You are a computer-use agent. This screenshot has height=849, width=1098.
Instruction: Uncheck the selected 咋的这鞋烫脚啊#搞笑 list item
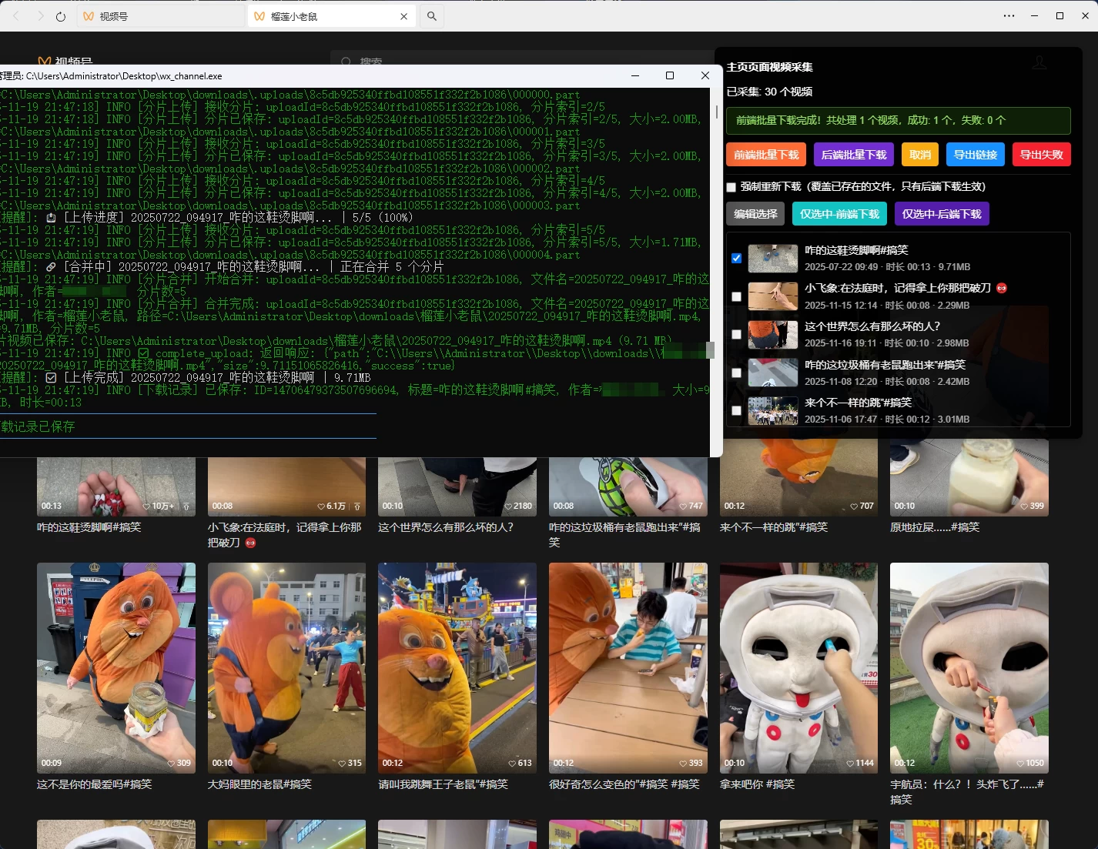736,259
